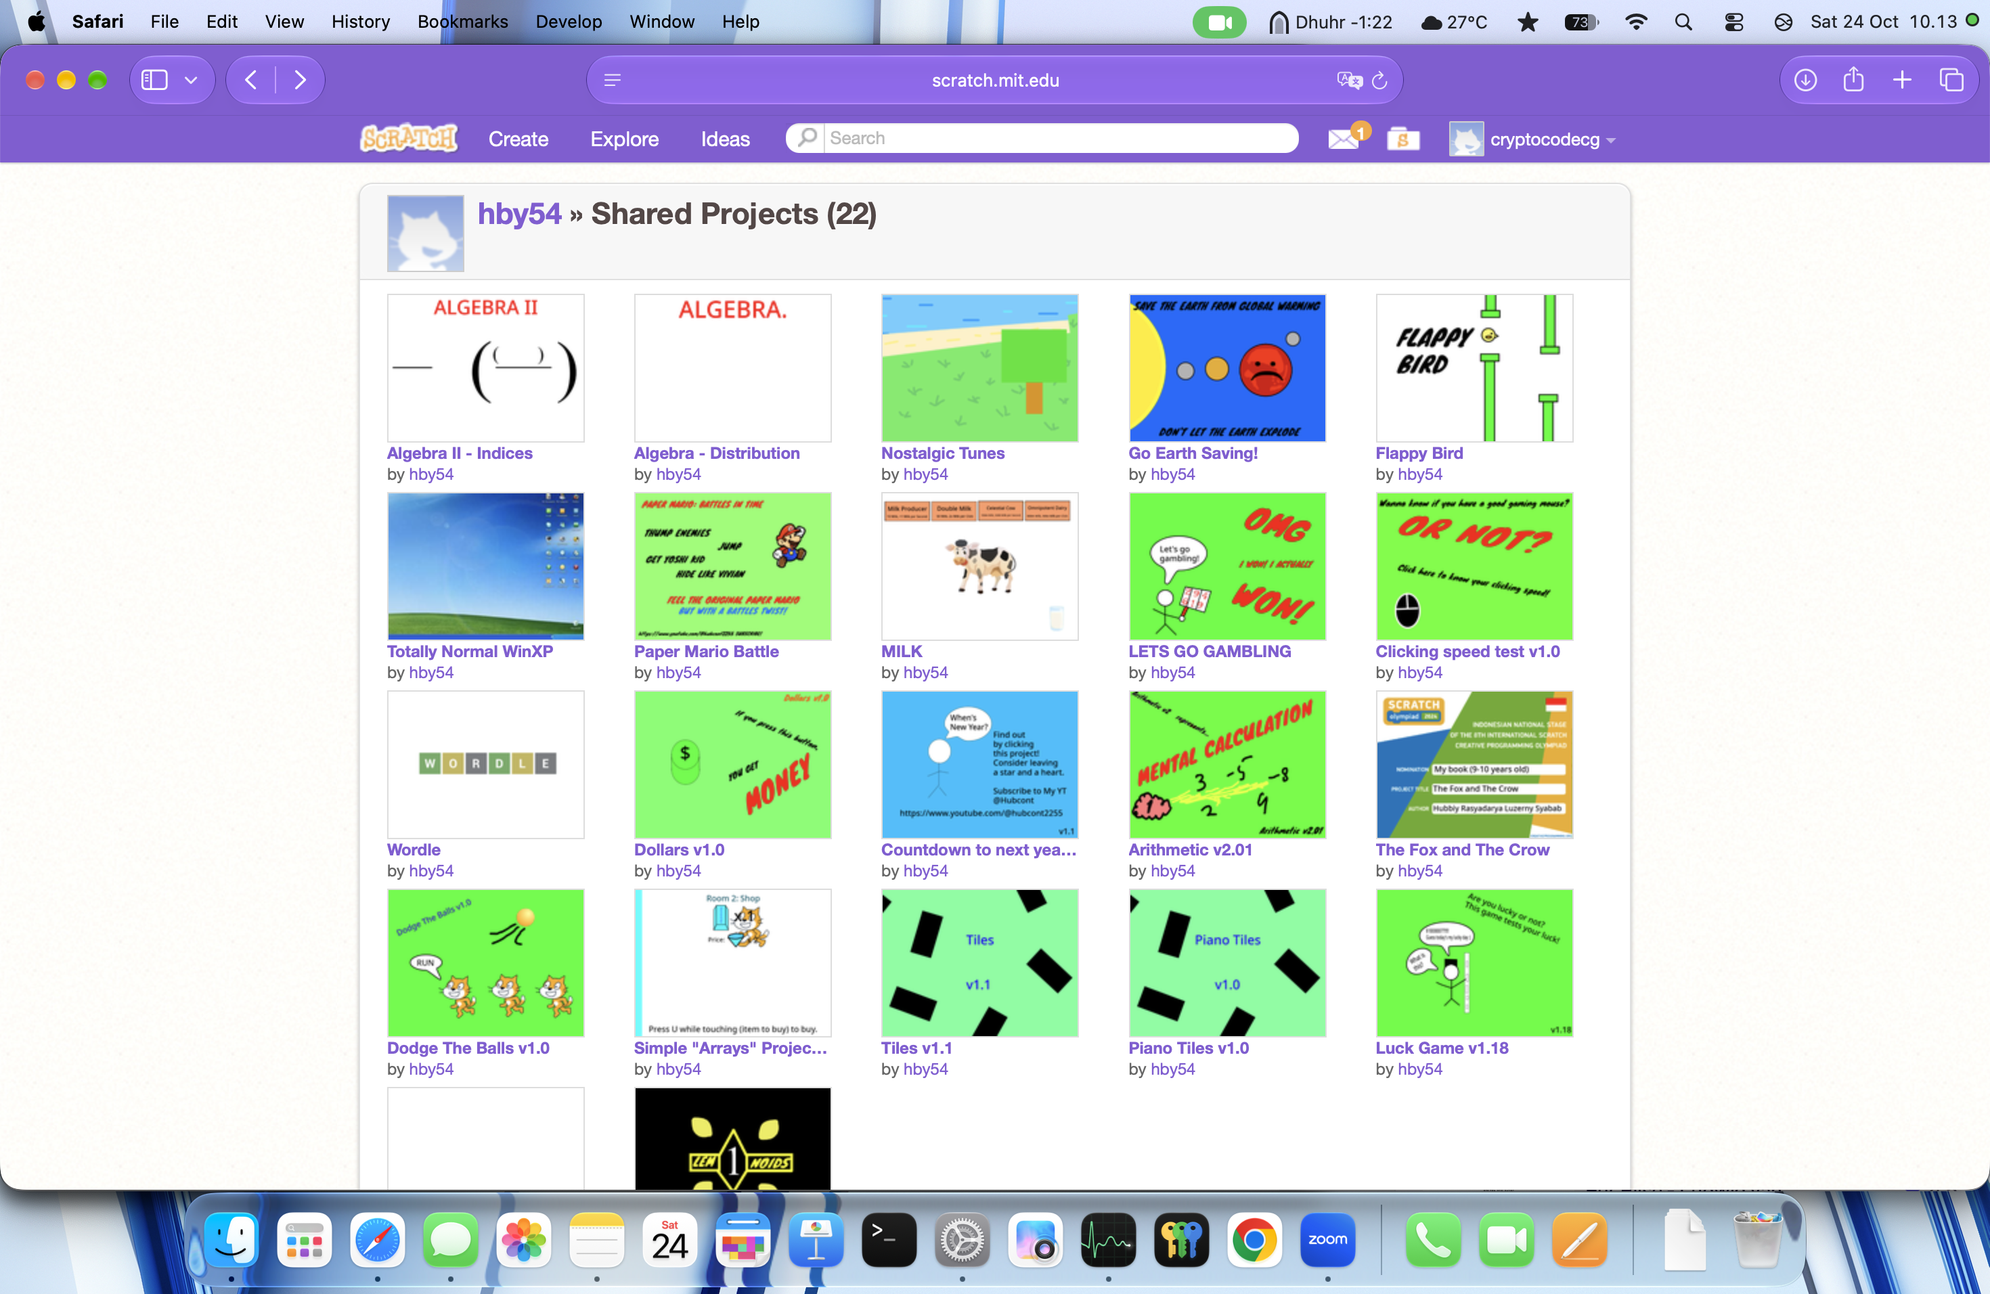
Task: Open the Clicking speed test v1.0 link
Action: click(1467, 651)
